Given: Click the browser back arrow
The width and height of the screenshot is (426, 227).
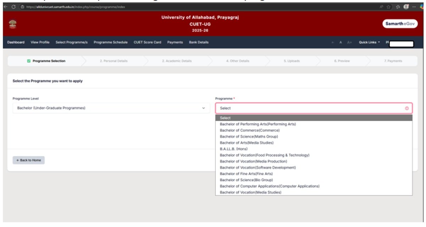Looking at the screenshot, I should coord(5,7).
